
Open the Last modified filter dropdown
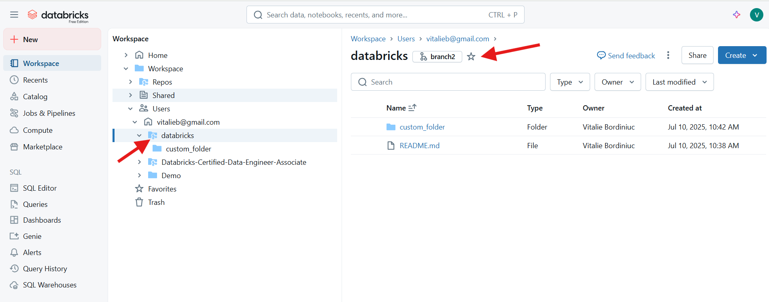[x=680, y=82]
